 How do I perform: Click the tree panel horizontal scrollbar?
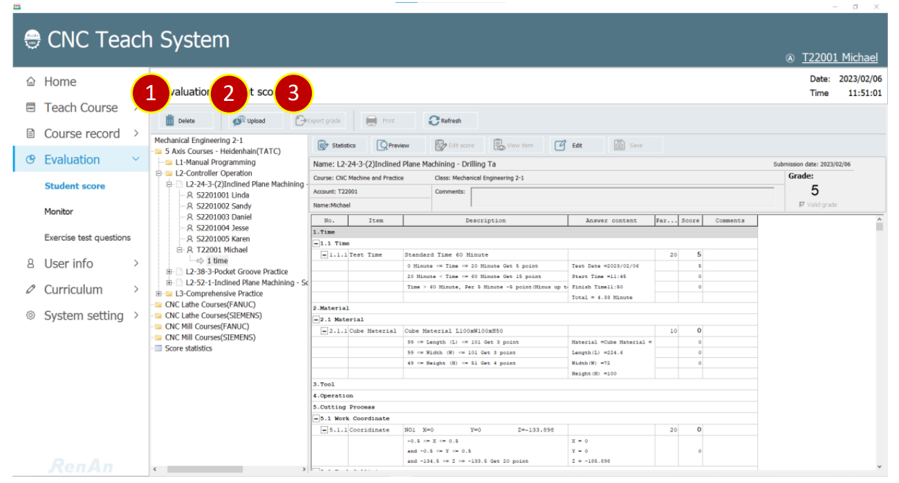click(x=229, y=469)
